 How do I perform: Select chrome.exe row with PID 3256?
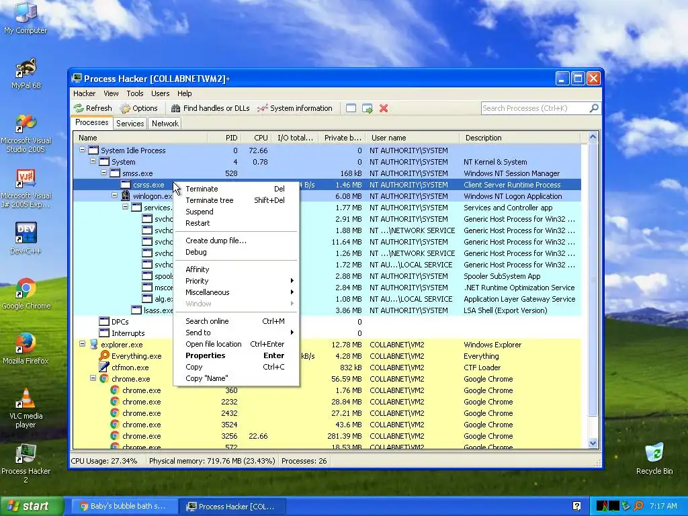327,435
